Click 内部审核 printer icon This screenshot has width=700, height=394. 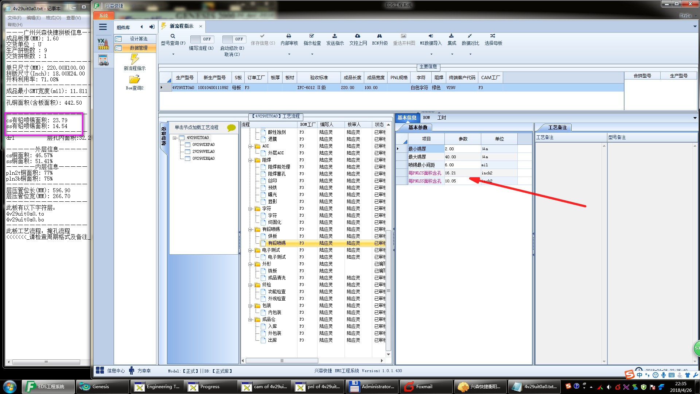(x=289, y=36)
